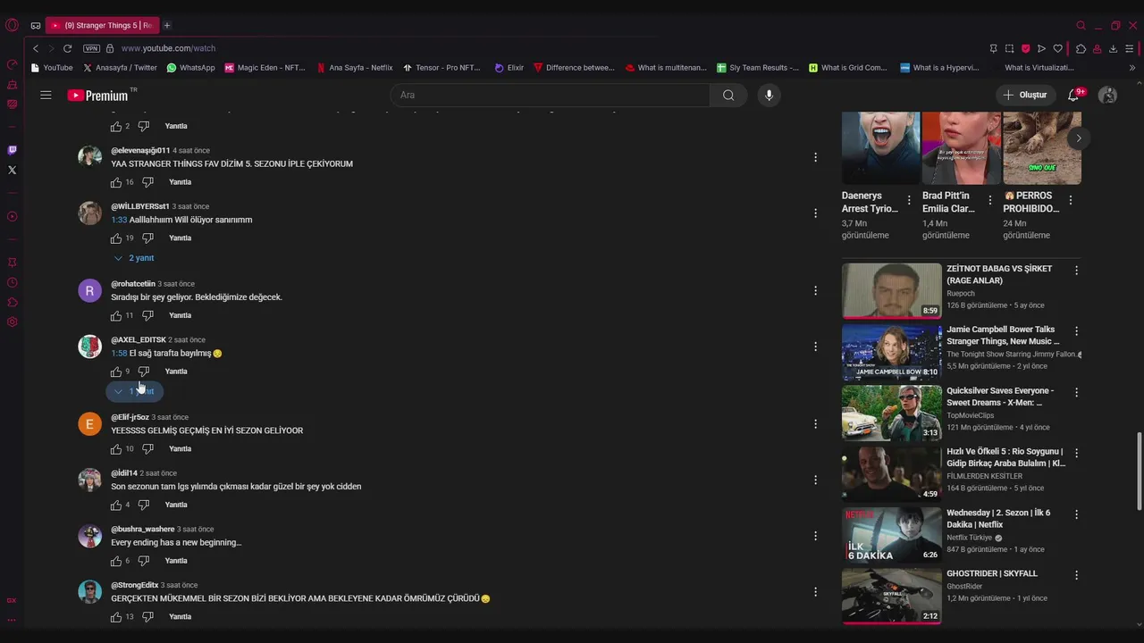
Task: Open options menu for @Elif-jr5oz comment
Action: [815, 424]
